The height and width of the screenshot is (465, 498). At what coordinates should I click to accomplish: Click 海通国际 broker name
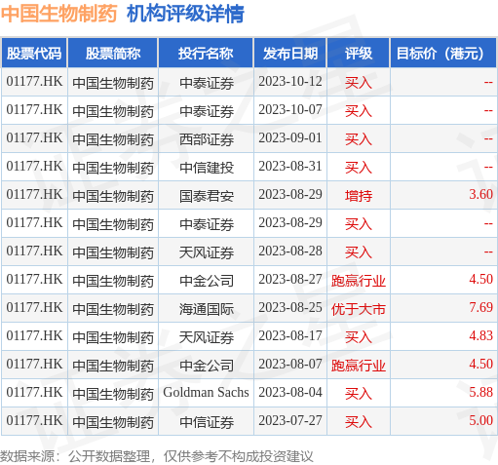207,309
